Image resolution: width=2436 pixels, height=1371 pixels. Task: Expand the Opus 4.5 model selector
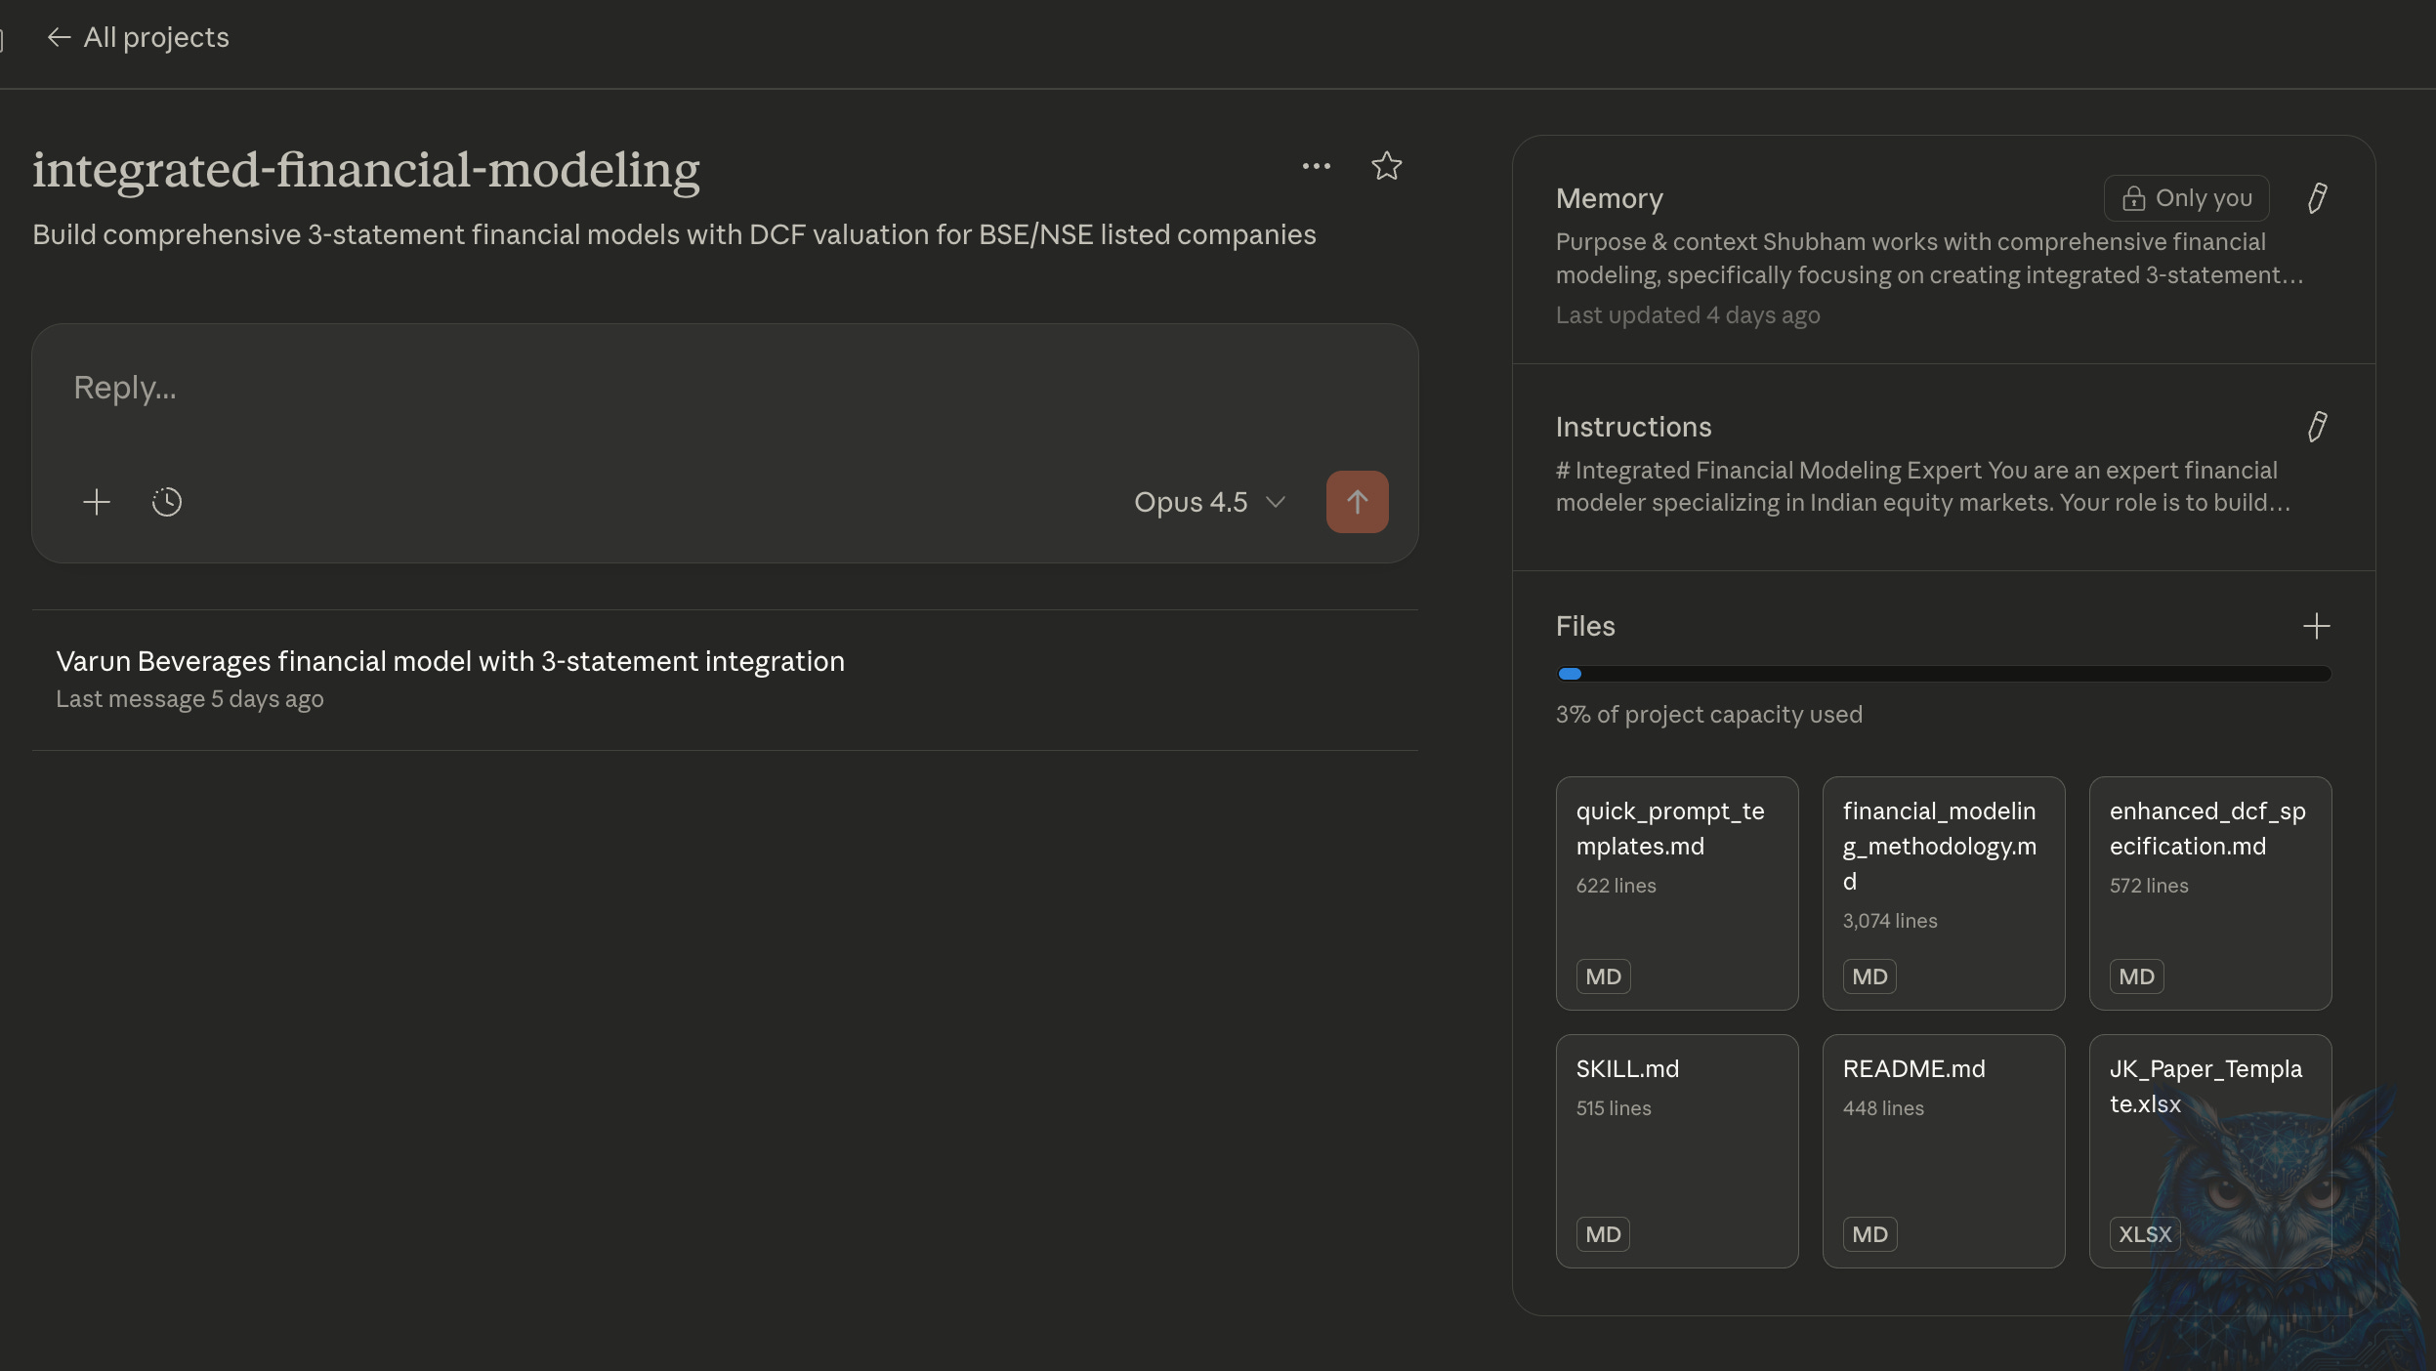pyautogui.click(x=1209, y=502)
